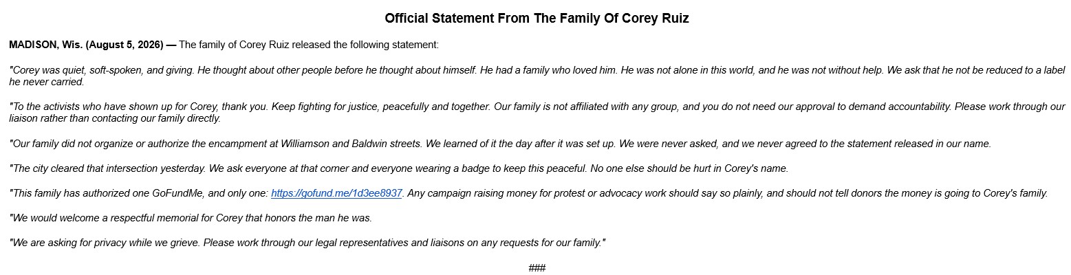Image resolution: width=1071 pixels, height=275 pixels.
Task: Click the respectful memorial paragraph
Action: (191, 218)
